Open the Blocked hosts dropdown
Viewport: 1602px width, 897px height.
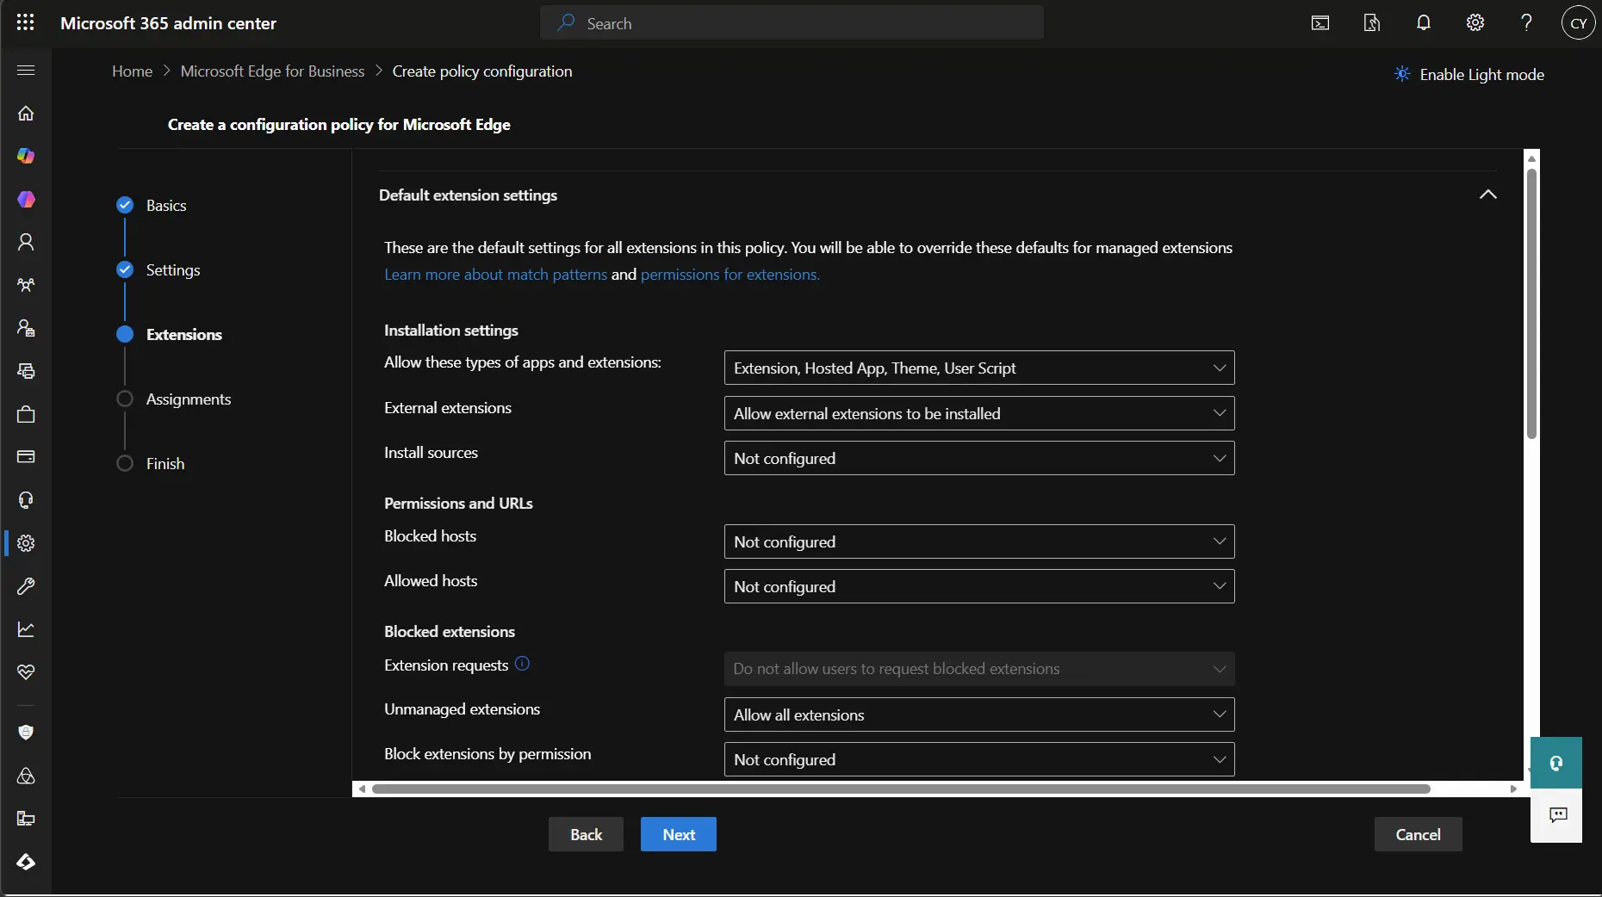[978, 541]
